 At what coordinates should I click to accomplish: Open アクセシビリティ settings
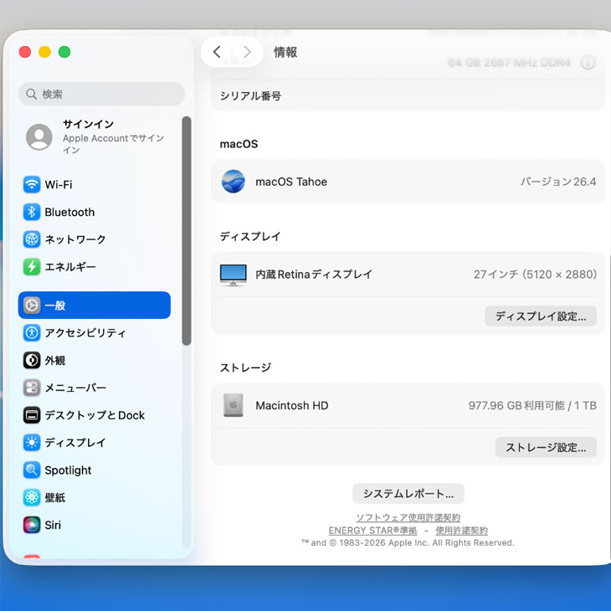[85, 333]
